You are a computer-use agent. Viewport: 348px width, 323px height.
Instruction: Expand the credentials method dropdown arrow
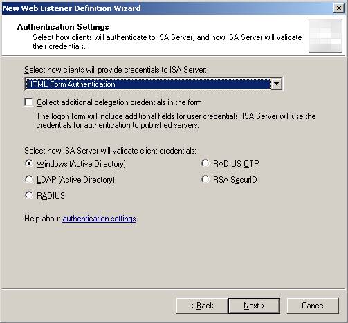pos(276,84)
